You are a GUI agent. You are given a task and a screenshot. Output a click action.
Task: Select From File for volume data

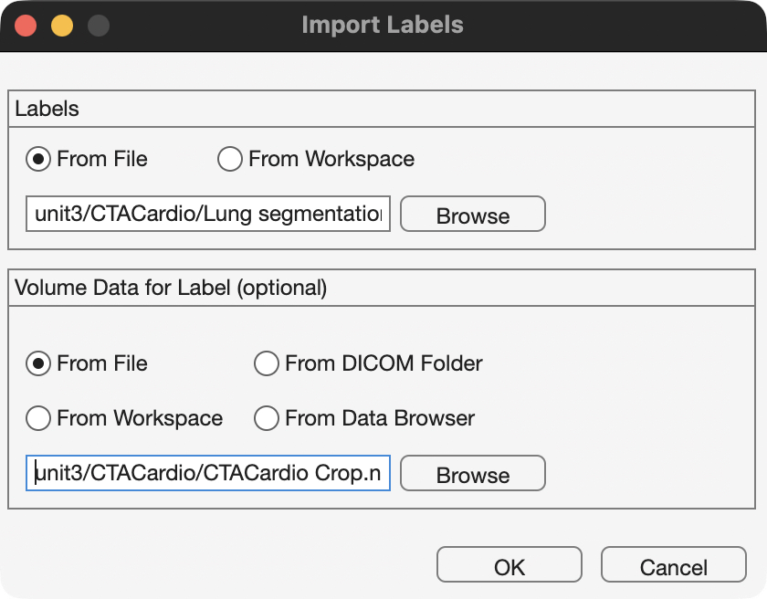pos(37,363)
